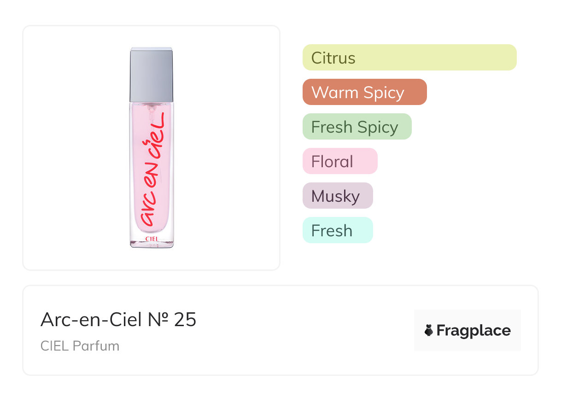Open the CIEL Parfum brand link
Screen dimensions: 561x398
click(80, 346)
